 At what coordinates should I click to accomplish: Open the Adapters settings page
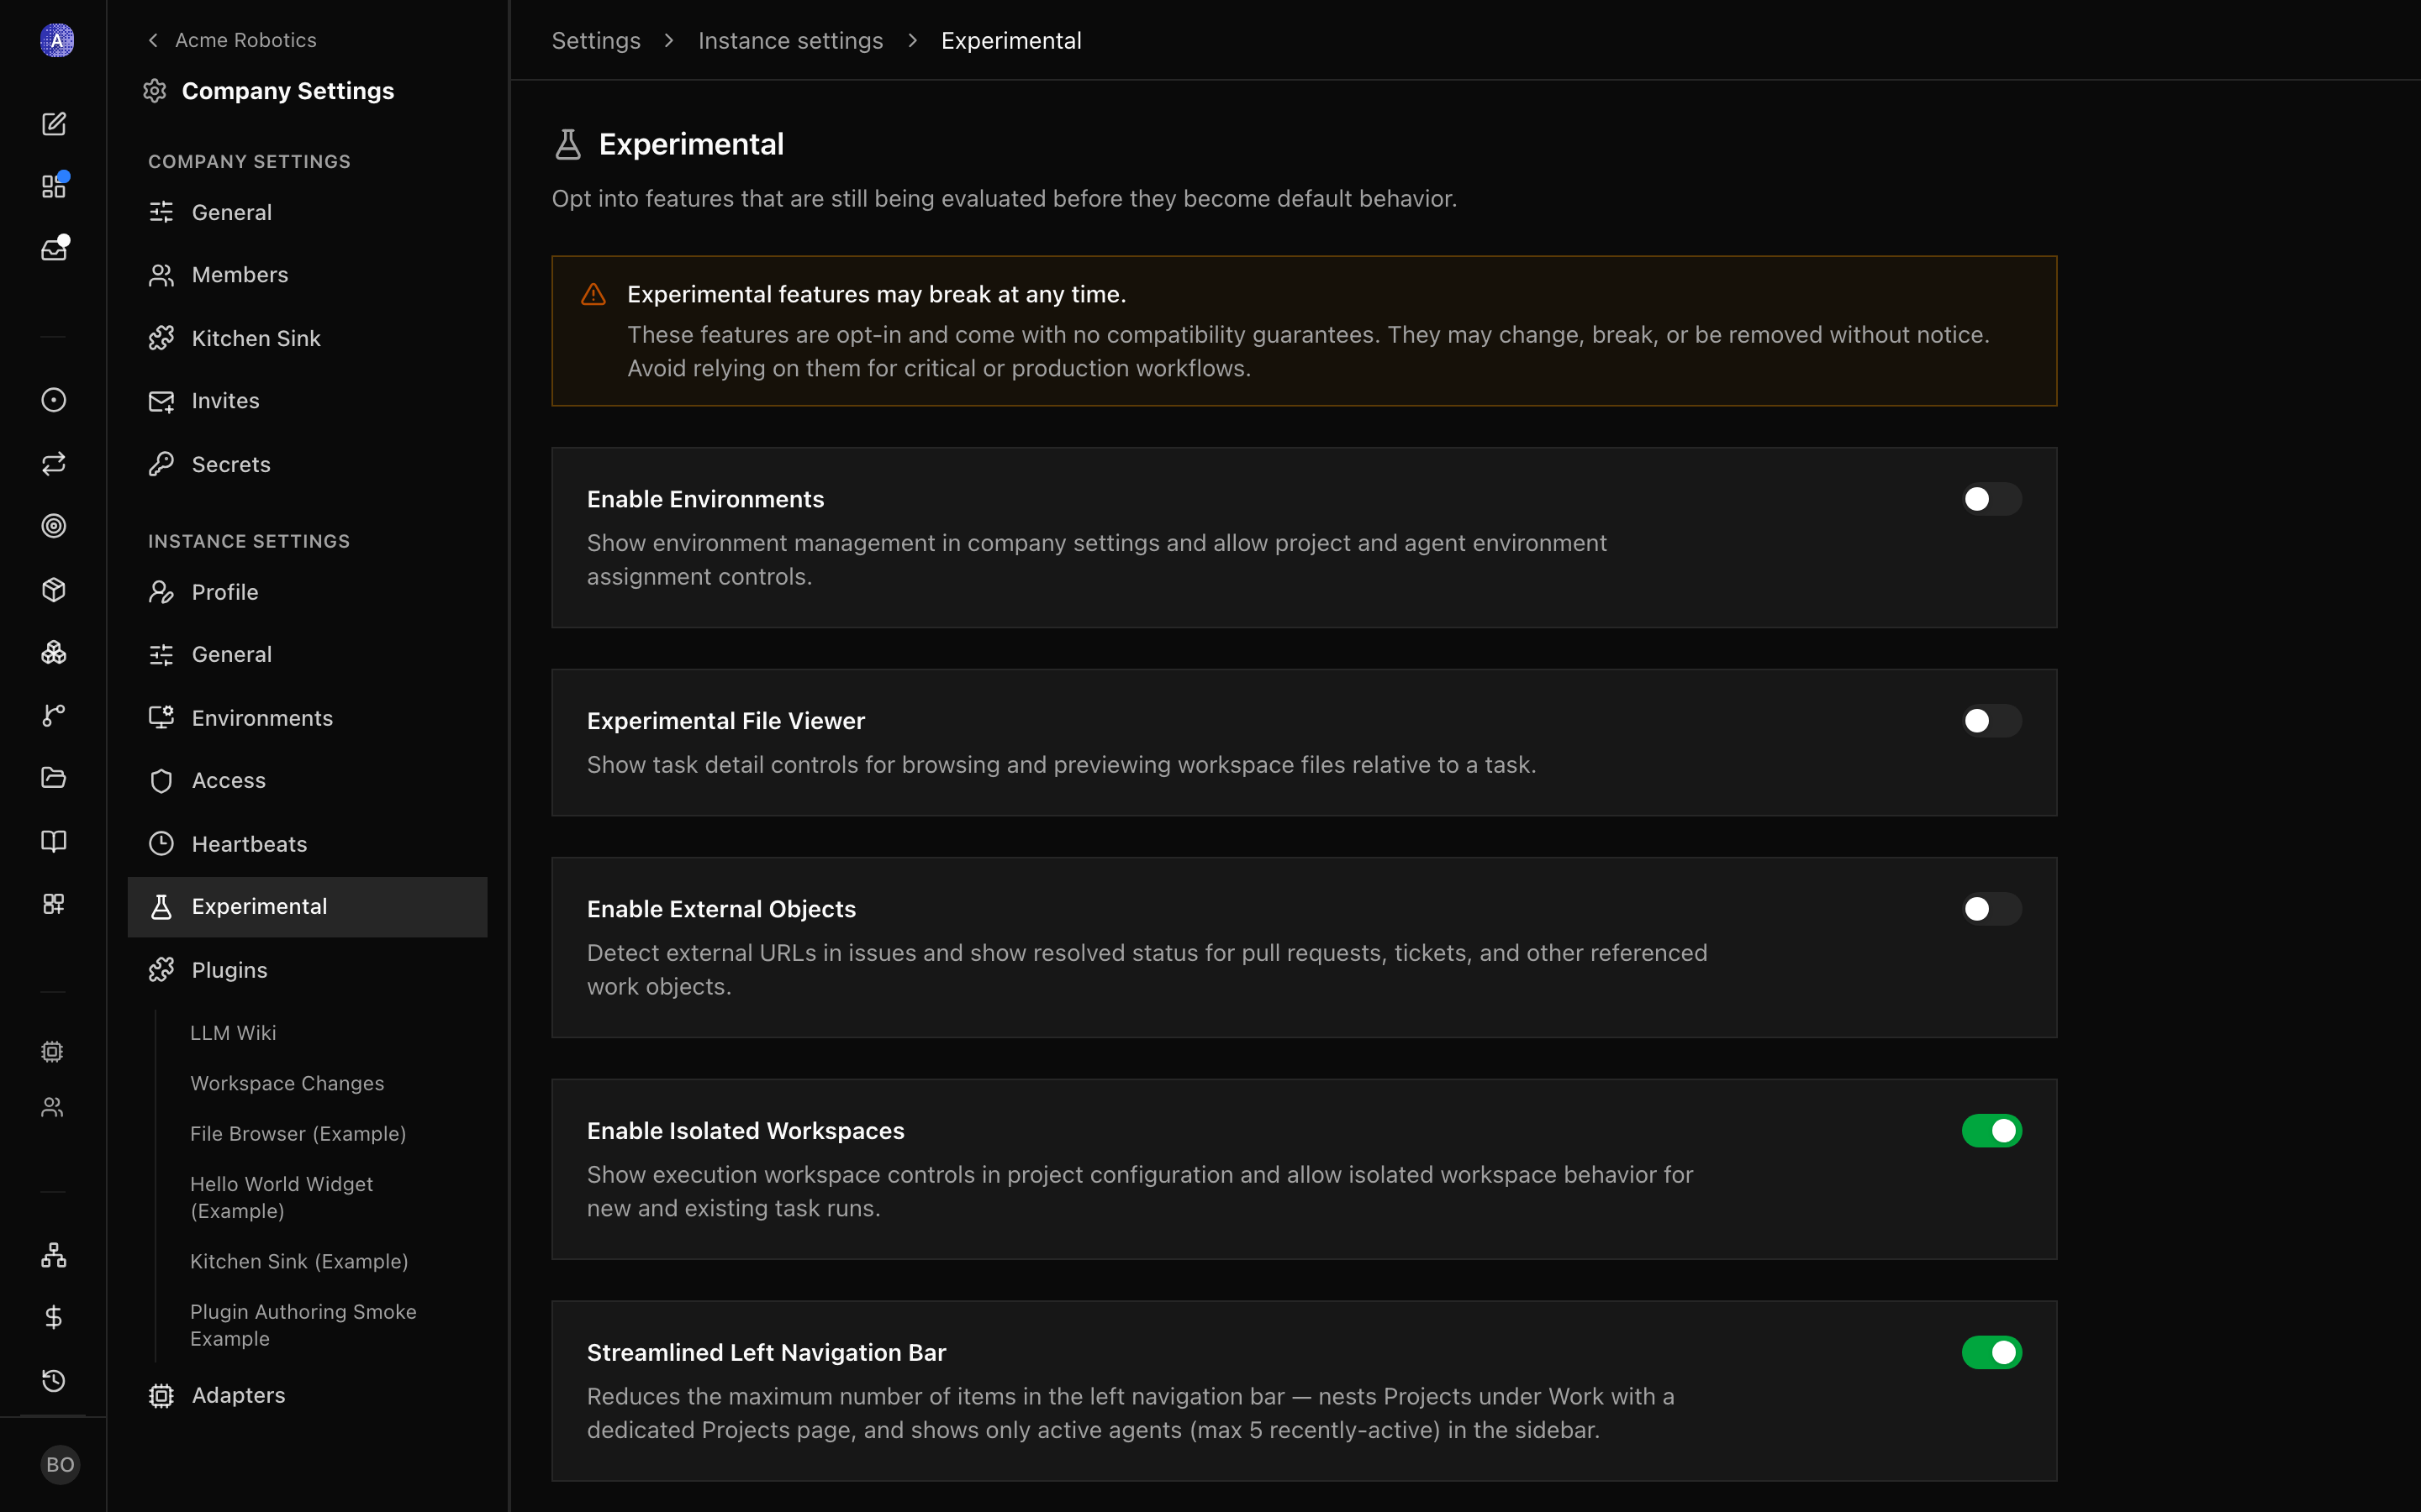click(307, 1395)
